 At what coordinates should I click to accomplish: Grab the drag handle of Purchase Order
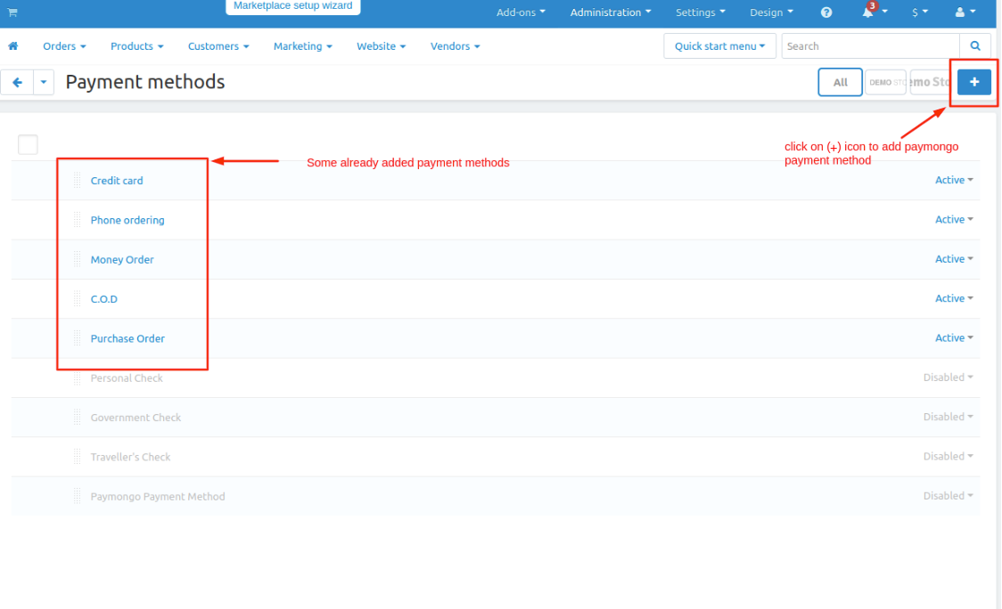tap(77, 338)
